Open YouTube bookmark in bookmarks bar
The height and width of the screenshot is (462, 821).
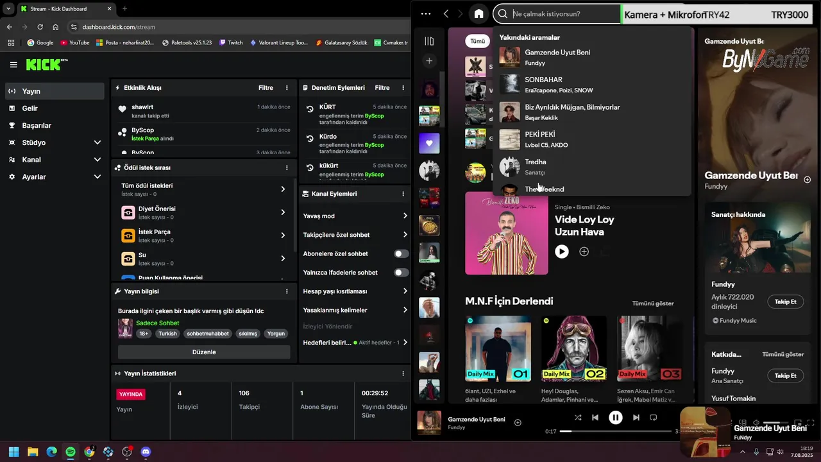[x=74, y=42]
